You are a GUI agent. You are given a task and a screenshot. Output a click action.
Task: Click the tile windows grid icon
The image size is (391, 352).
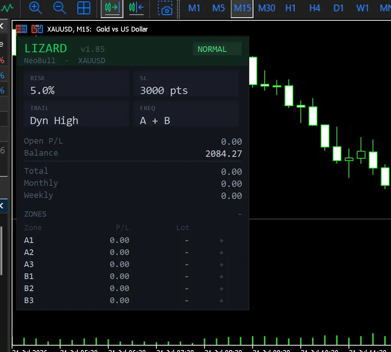tap(84, 8)
